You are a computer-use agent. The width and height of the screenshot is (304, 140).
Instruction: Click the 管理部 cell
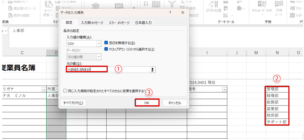(x=277, y=89)
